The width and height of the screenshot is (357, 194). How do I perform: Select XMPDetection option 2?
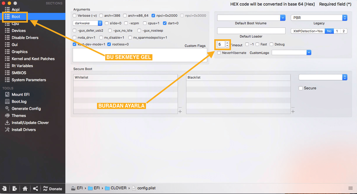(344, 31)
